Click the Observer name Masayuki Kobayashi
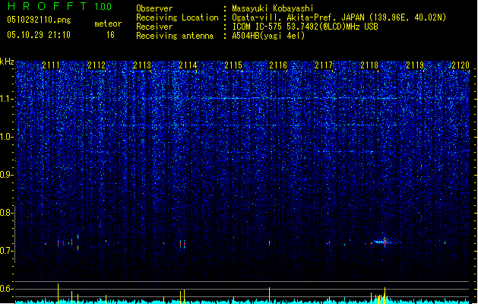 point(273,8)
